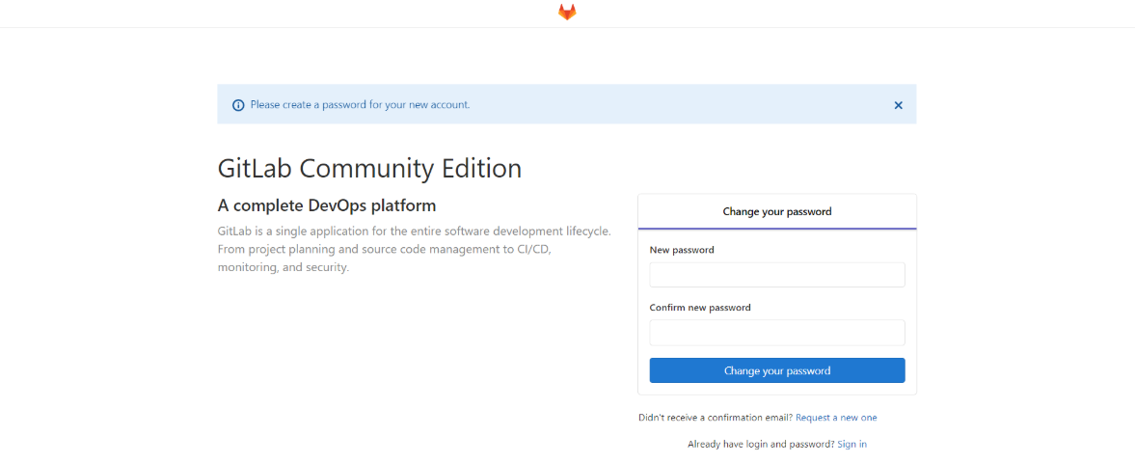Click the "New password" label
Viewport: 1135px width, 463px height.
pos(682,250)
